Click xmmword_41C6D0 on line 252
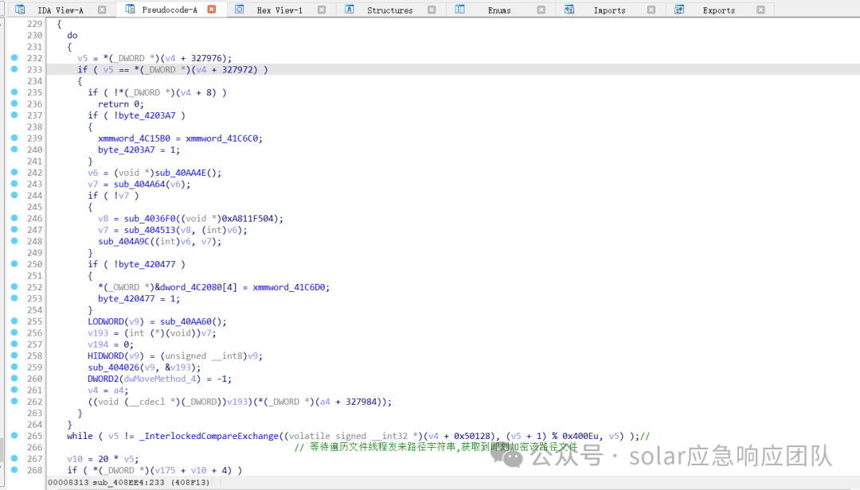The width and height of the screenshot is (860, 490). click(x=289, y=287)
